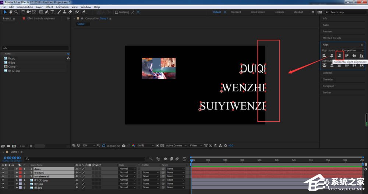Open the Align Layers to Composition dropdown
368x194 pixels.
pos(353,50)
